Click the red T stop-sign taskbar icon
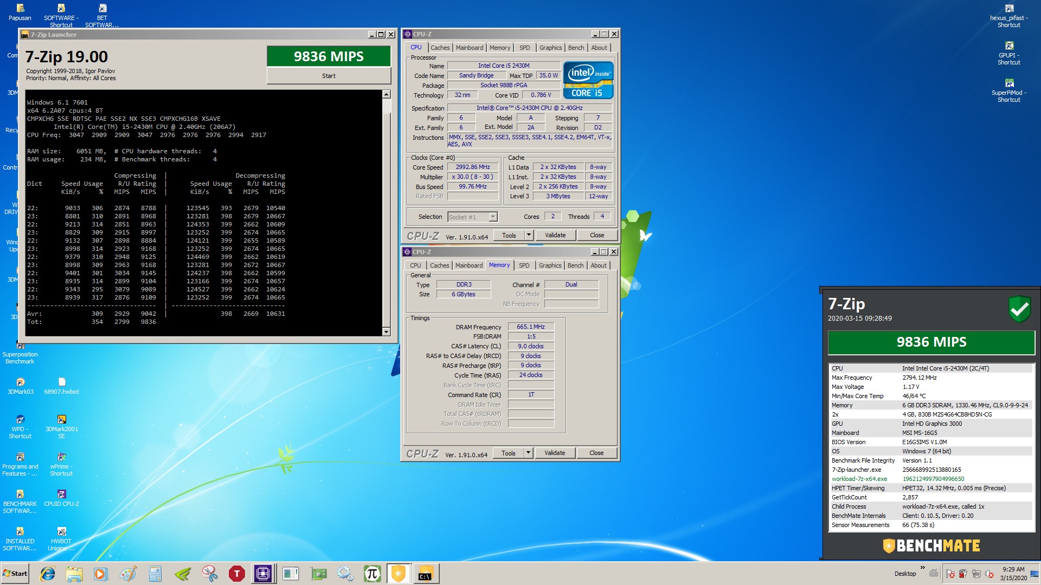Image resolution: width=1041 pixels, height=585 pixels. 237,574
